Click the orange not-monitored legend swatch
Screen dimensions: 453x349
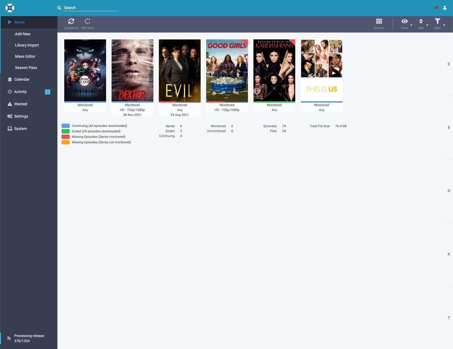(x=66, y=142)
